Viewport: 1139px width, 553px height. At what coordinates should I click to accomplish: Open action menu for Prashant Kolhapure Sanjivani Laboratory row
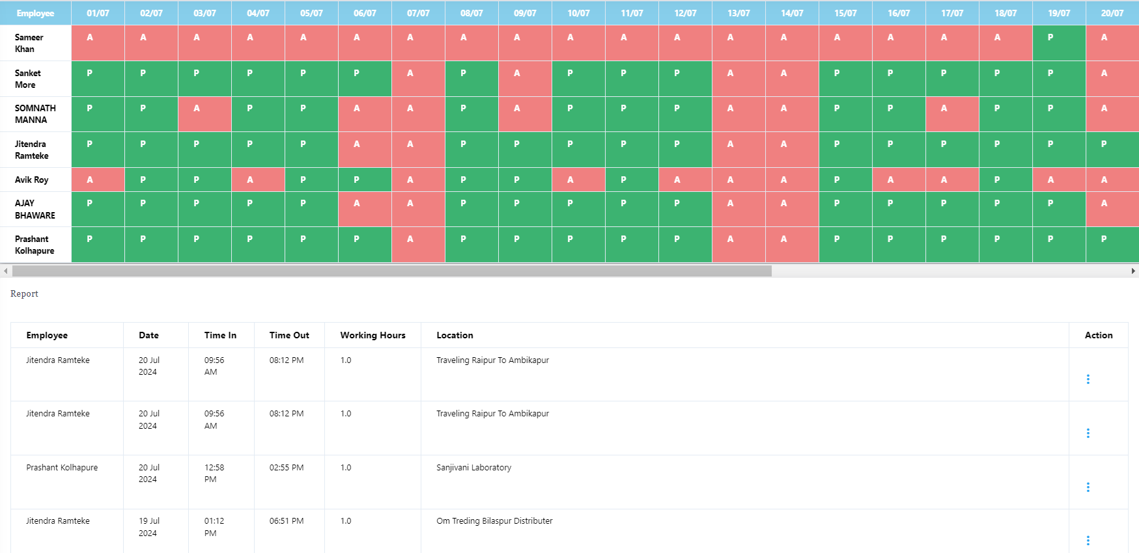[1088, 487]
